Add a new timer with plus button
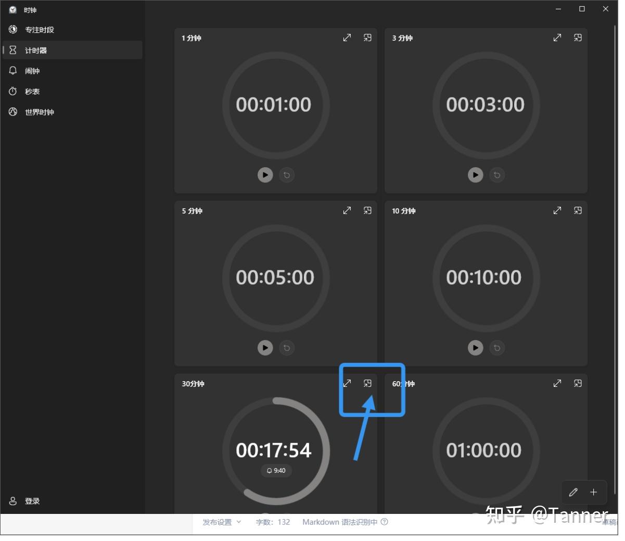The height and width of the screenshot is (541, 625). click(593, 492)
